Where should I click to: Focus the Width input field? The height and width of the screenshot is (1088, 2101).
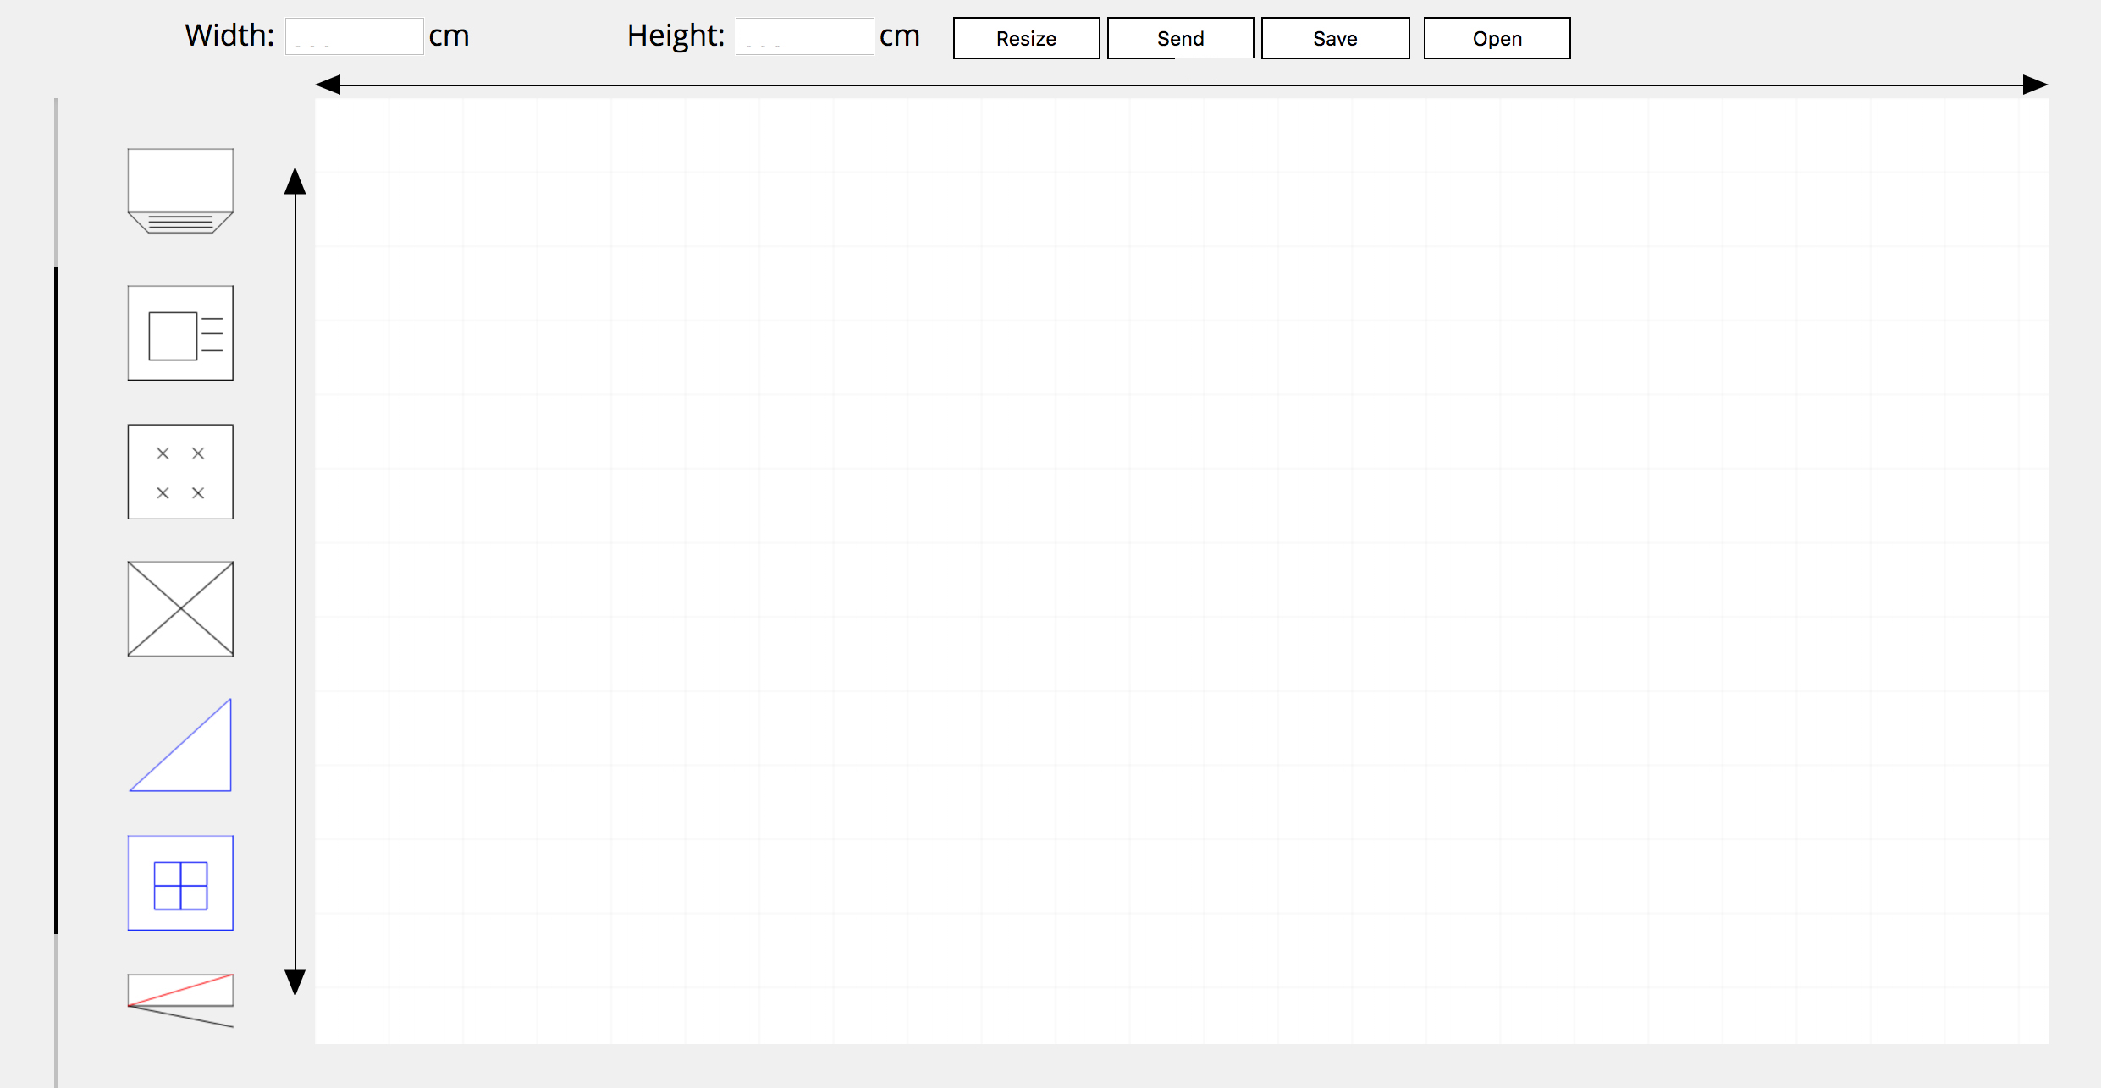(x=354, y=36)
